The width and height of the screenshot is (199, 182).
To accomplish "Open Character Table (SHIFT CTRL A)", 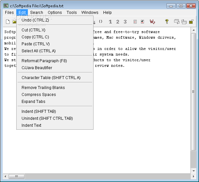I will (x=55, y=78).
